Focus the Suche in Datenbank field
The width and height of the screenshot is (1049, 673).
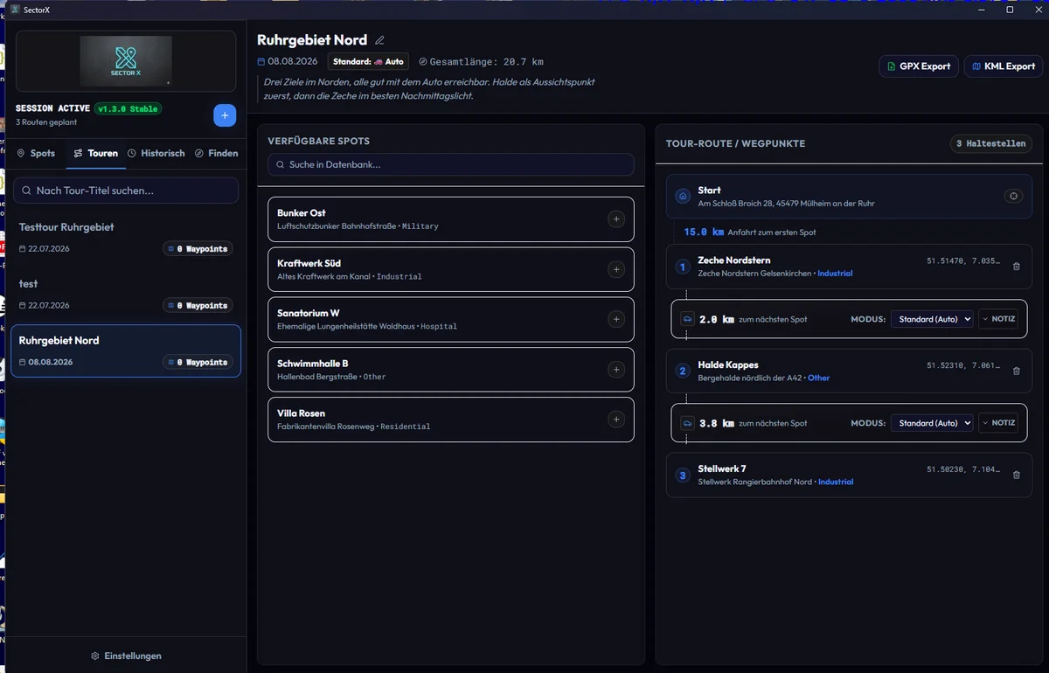point(451,164)
